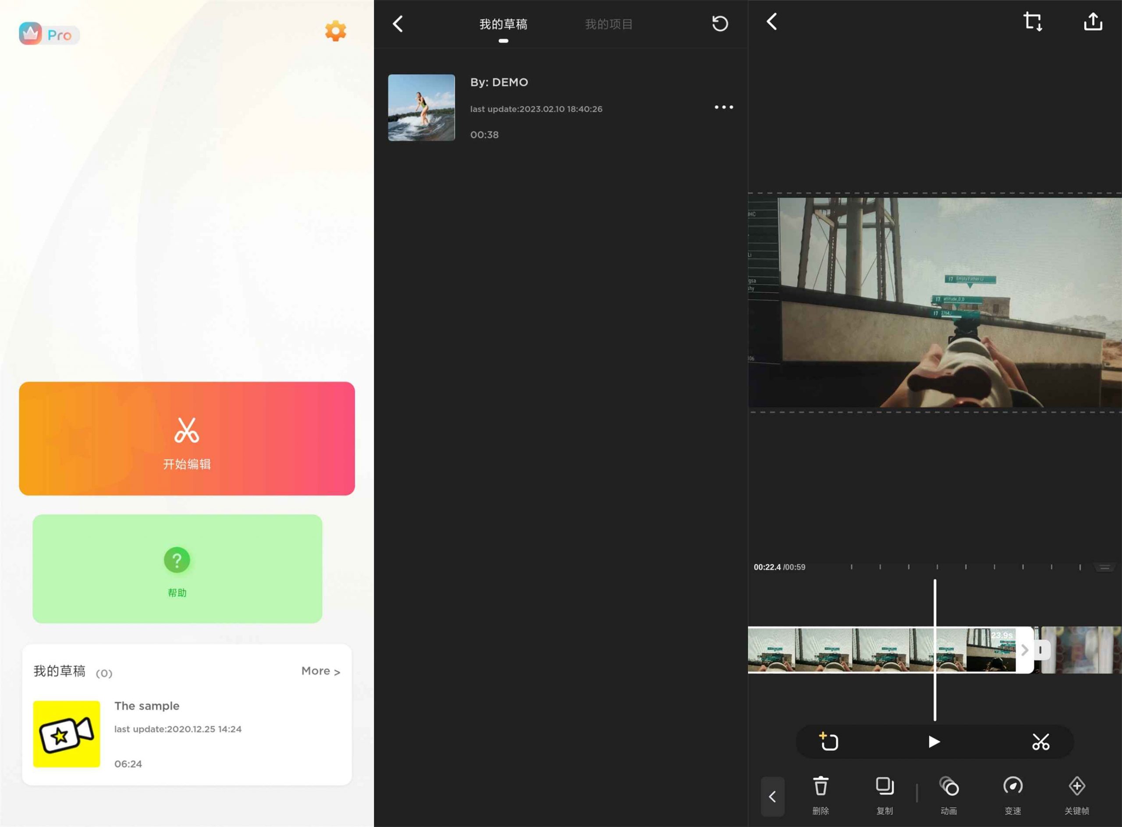The image size is (1122, 827).
Task: Open the 动画 animation tool
Action: (948, 793)
